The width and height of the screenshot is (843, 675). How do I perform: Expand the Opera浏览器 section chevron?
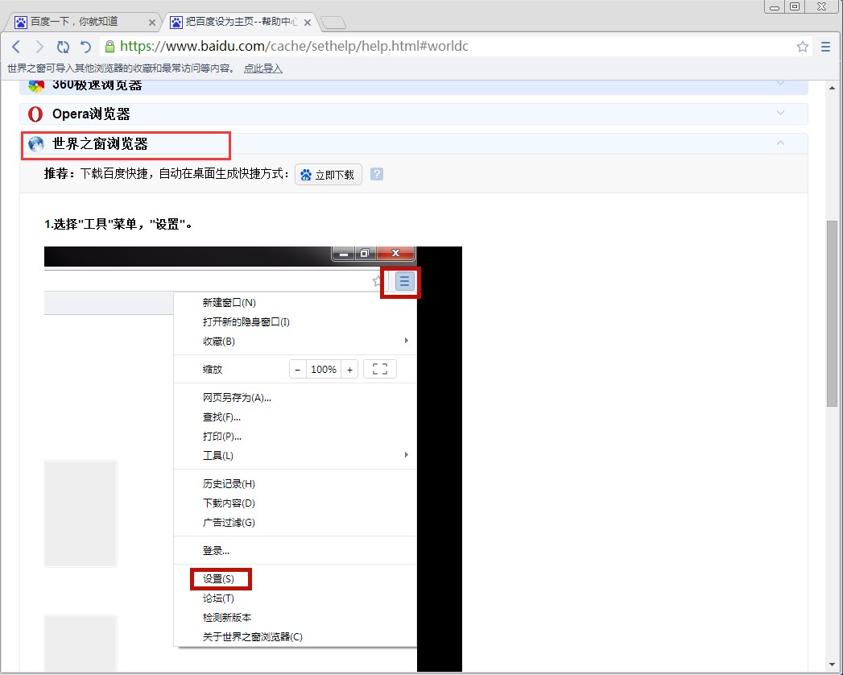779,114
